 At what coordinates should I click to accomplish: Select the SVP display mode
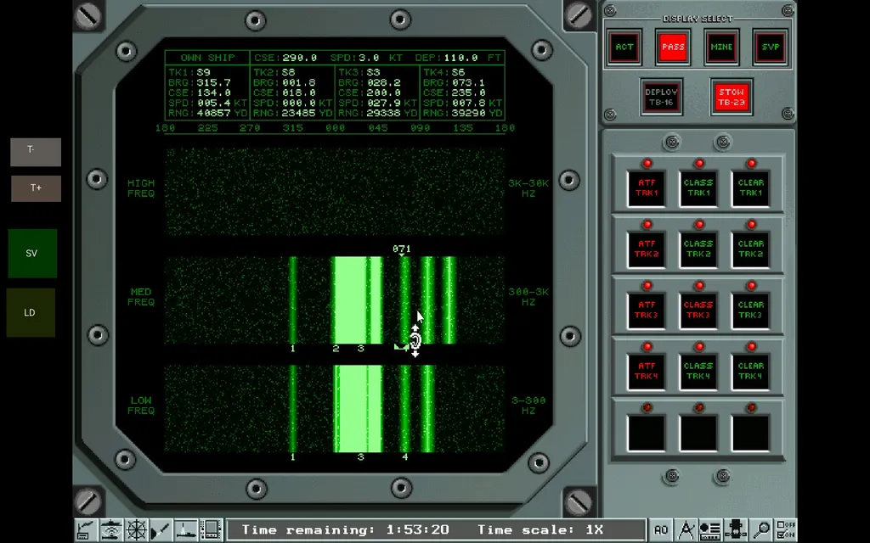point(770,48)
